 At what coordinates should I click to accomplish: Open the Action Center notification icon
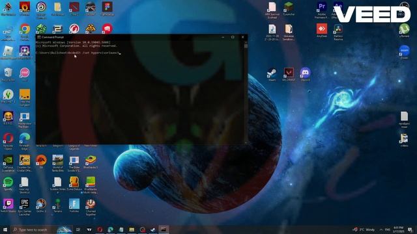coord(410,229)
